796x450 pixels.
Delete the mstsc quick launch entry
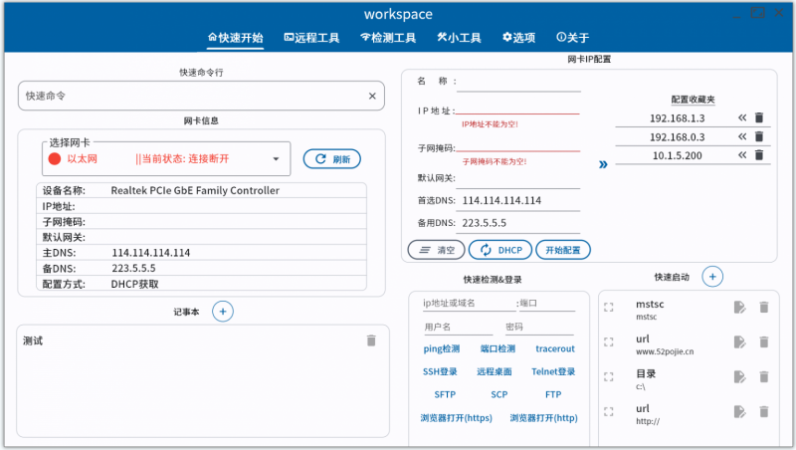coord(763,308)
